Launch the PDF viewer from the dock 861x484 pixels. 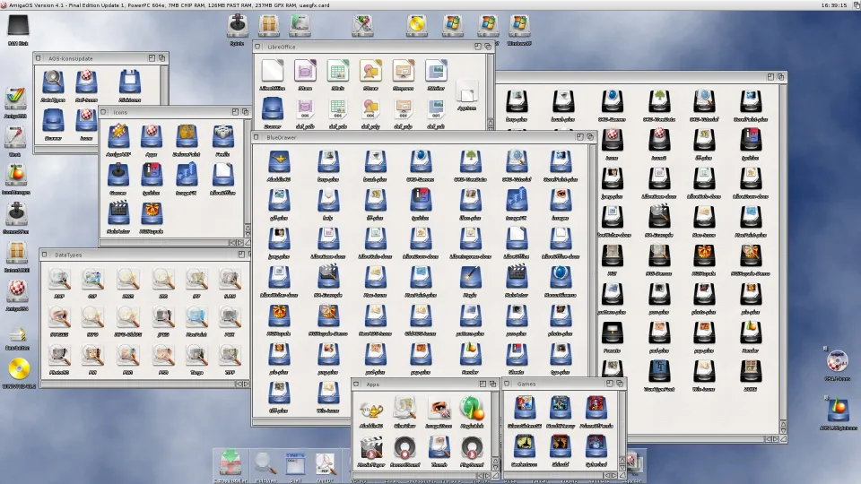click(326, 463)
